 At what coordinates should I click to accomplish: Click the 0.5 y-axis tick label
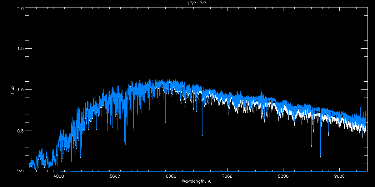(x=21, y=131)
